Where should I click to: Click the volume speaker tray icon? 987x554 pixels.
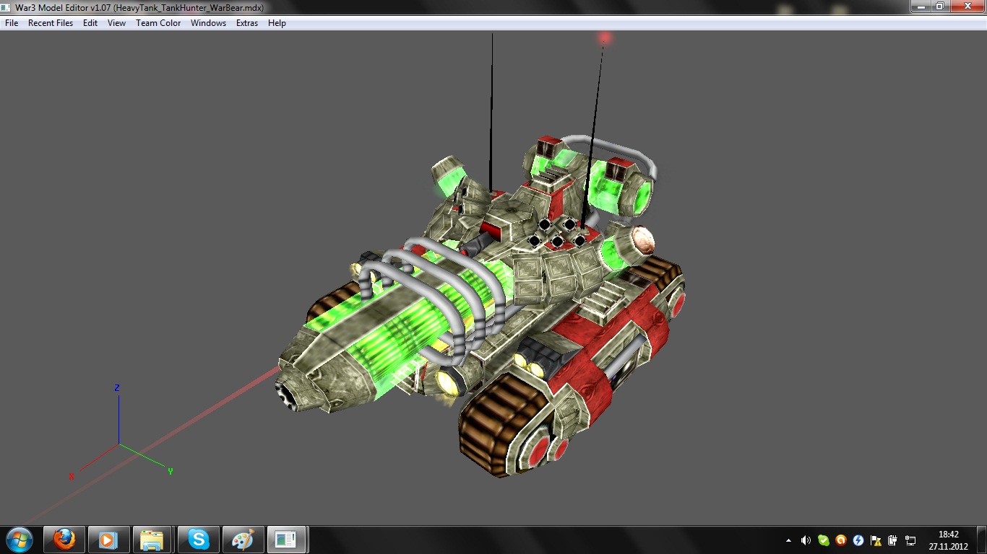click(x=806, y=540)
